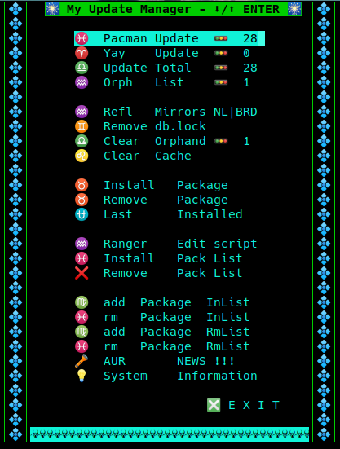Click the light bulb icon beside System Information
340x449 pixels.
click(x=82, y=376)
